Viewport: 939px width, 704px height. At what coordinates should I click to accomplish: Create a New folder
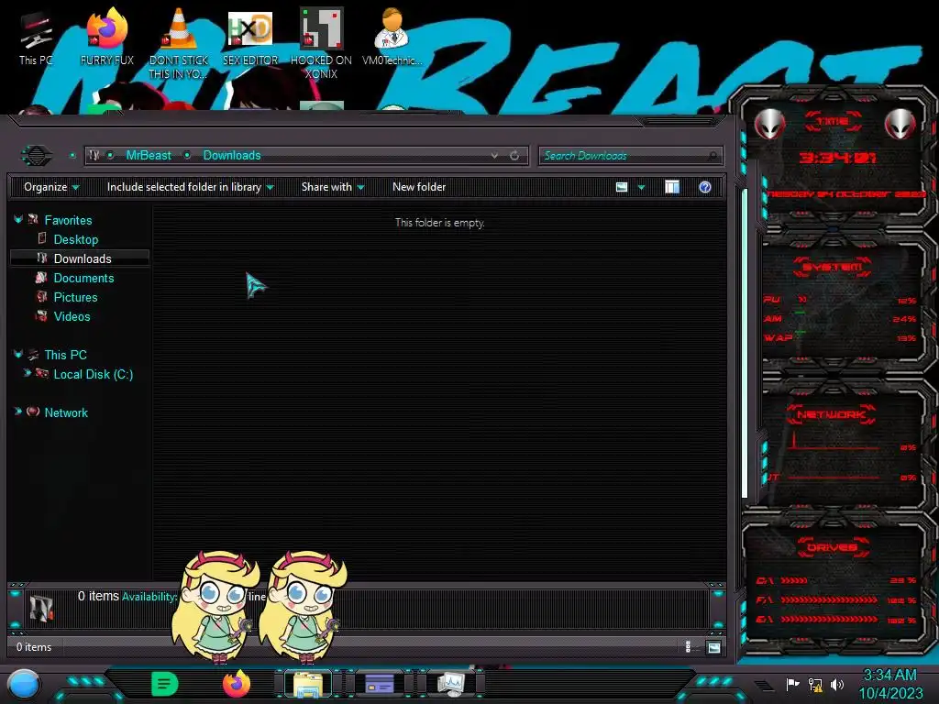point(419,187)
